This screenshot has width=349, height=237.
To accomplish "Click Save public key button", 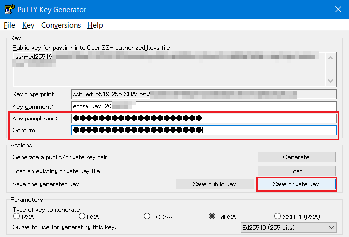I will click(214, 184).
